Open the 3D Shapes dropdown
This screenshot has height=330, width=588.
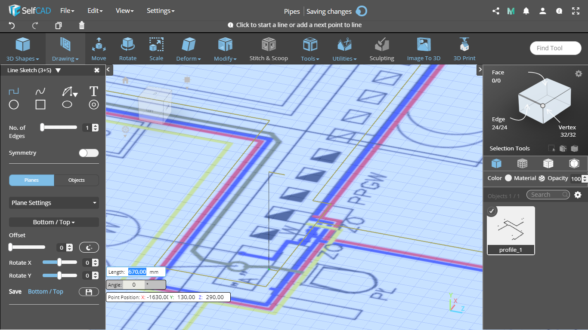pos(23,49)
